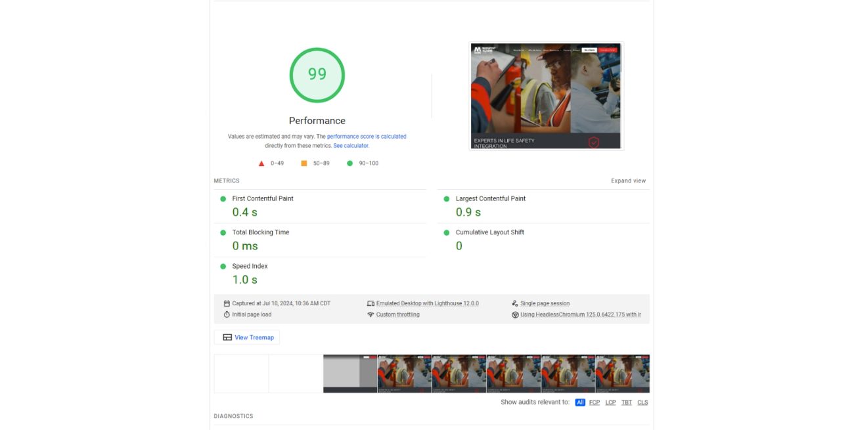Click the green 99 performance score gauge
Image resolution: width=854 pixels, height=430 pixels.
point(317,75)
